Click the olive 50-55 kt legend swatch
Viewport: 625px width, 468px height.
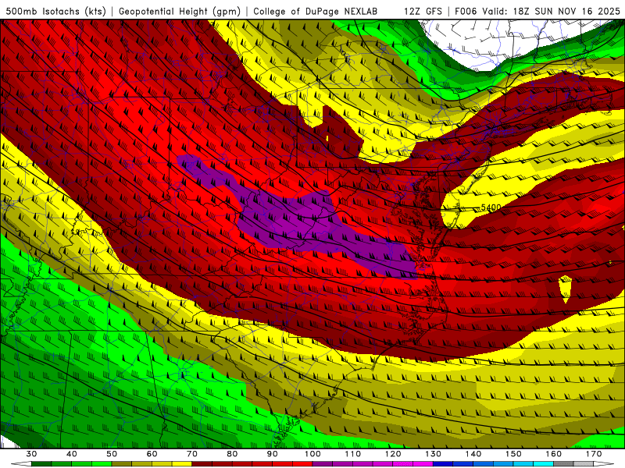(122, 463)
